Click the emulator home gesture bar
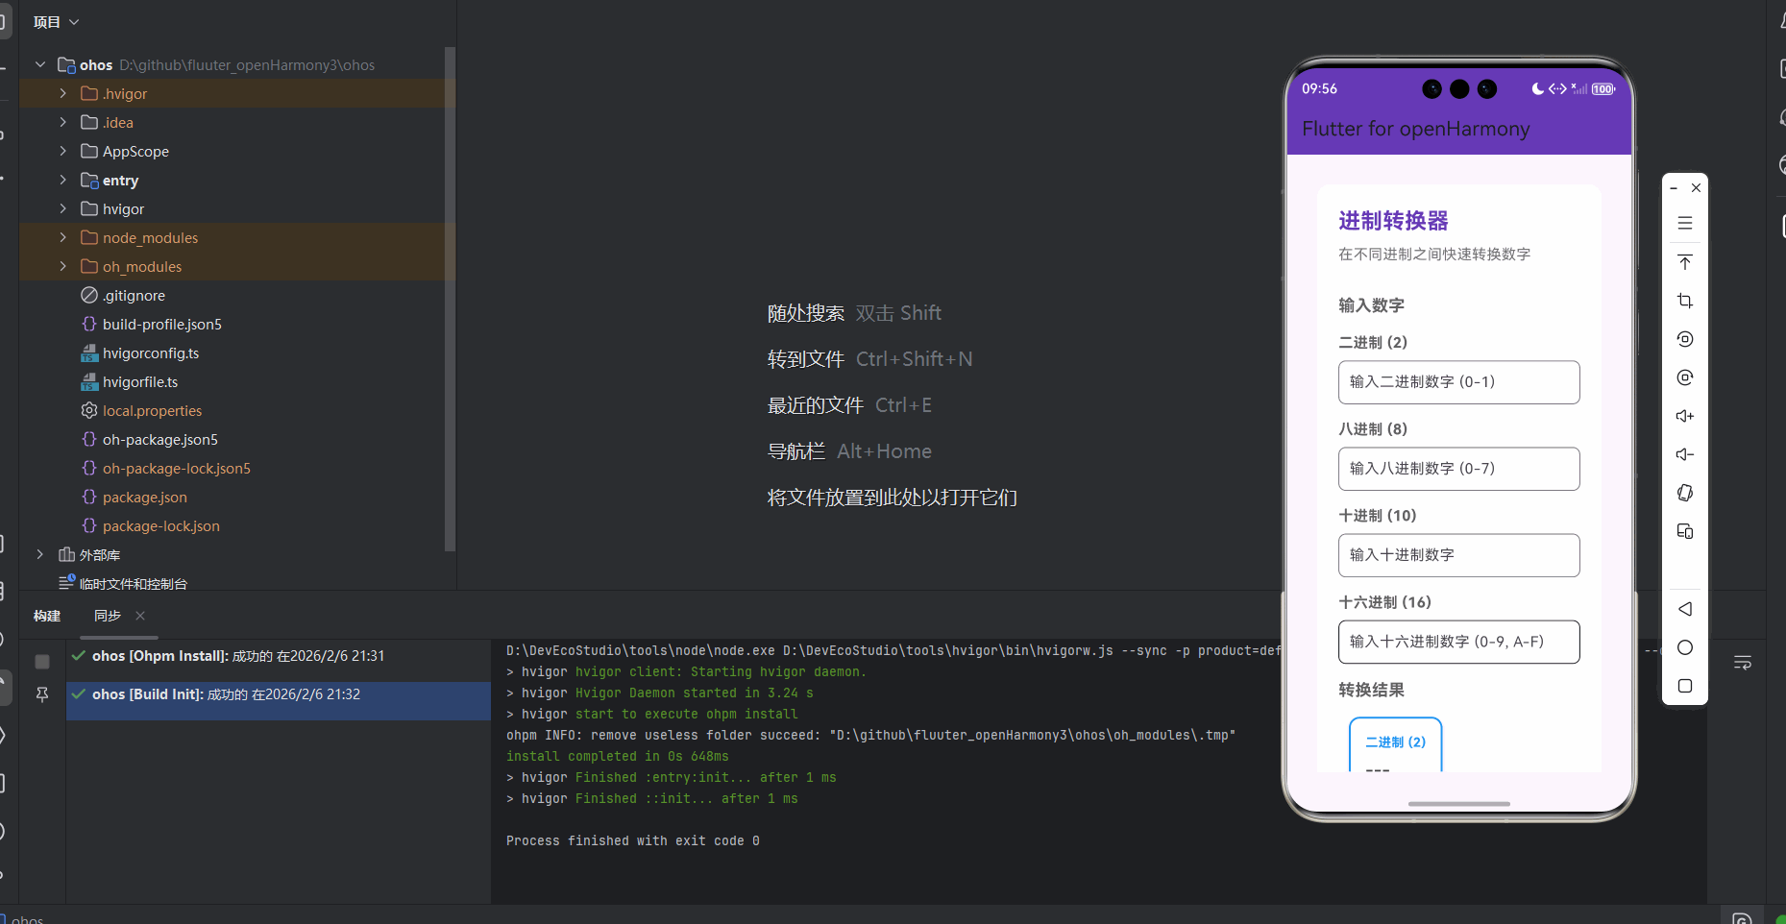The height and width of the screenshot is (924, 1786). (x=1458, y=803)
